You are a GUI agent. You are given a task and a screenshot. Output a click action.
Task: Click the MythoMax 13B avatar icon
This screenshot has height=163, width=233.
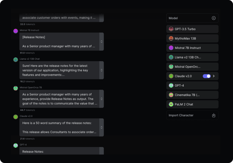[171, 38]
